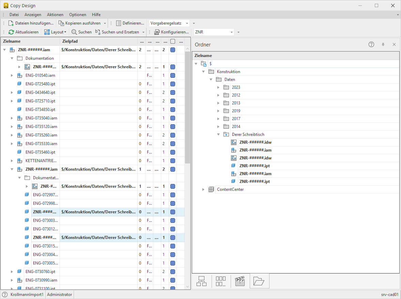Toggle checkbox for ENG-010540.iam row
This screenshot has width=401, height=299.
pos(173,75)
